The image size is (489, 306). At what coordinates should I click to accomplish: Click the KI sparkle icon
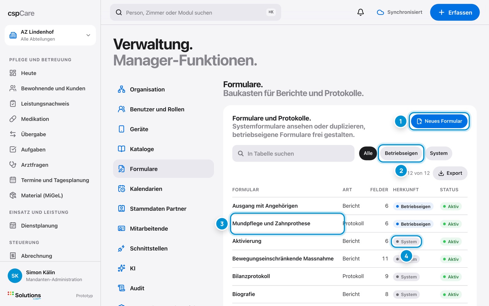(121, 268)
